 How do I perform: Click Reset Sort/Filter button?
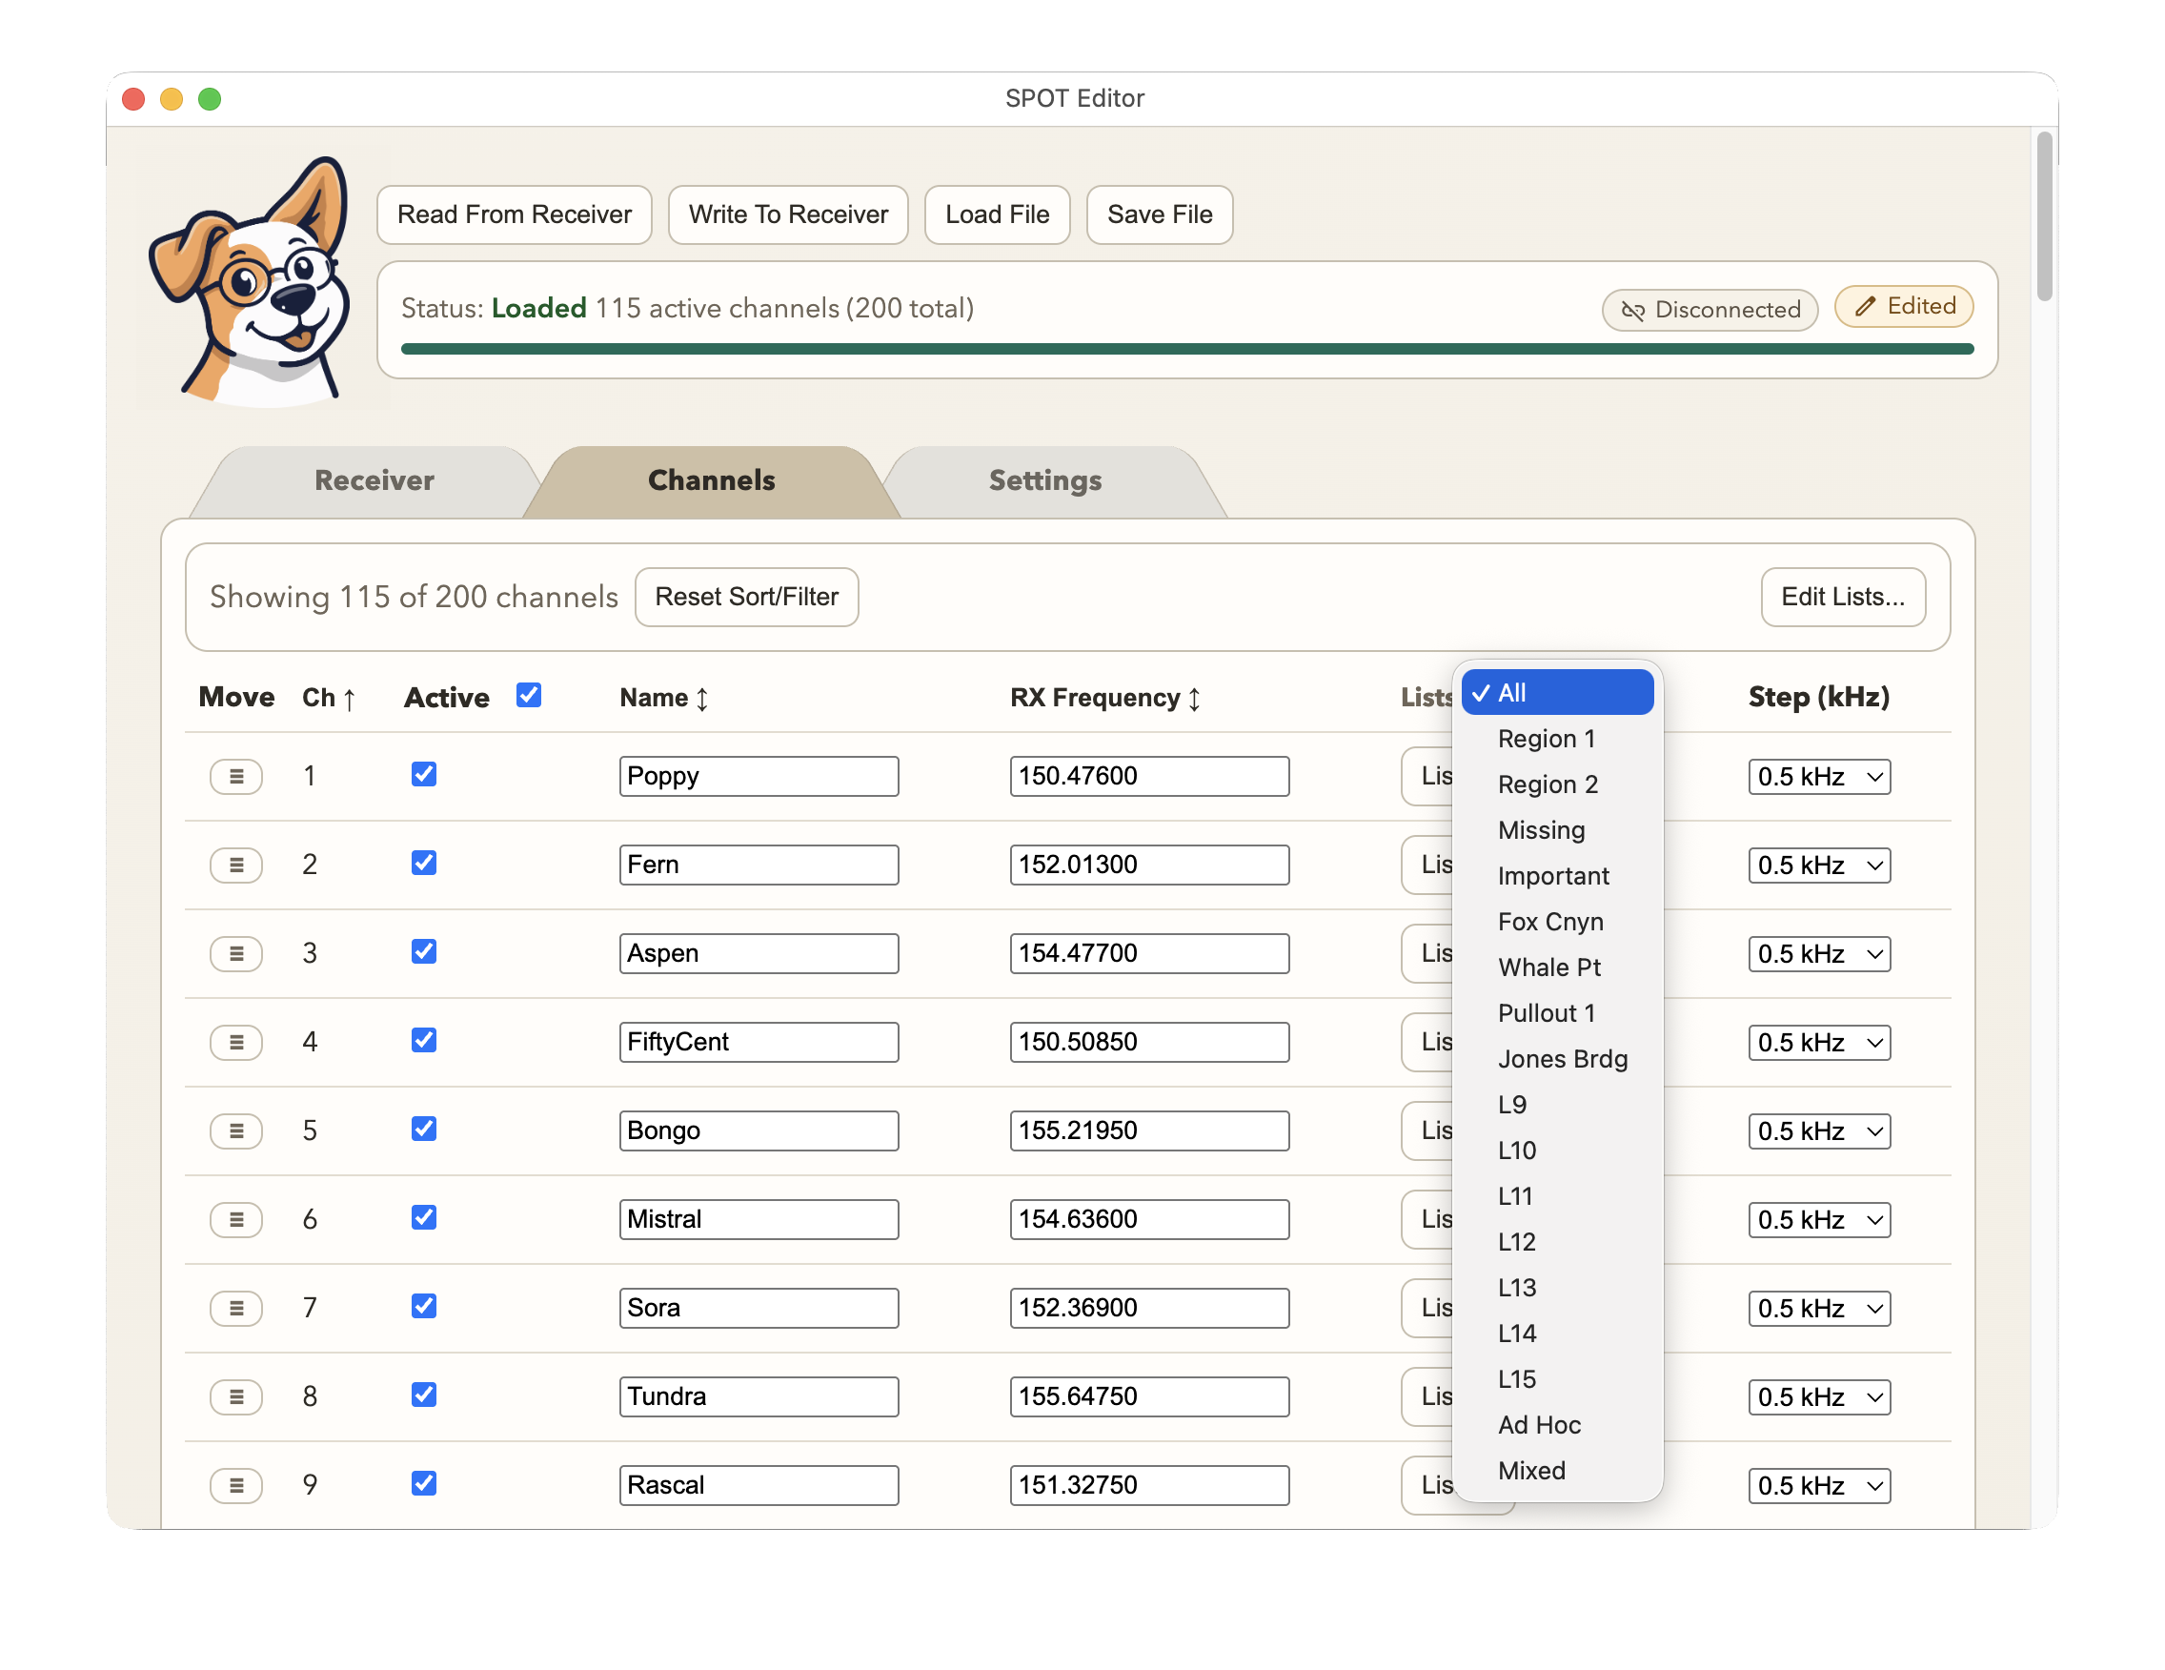pyautogui.click(x=746, y=597)
